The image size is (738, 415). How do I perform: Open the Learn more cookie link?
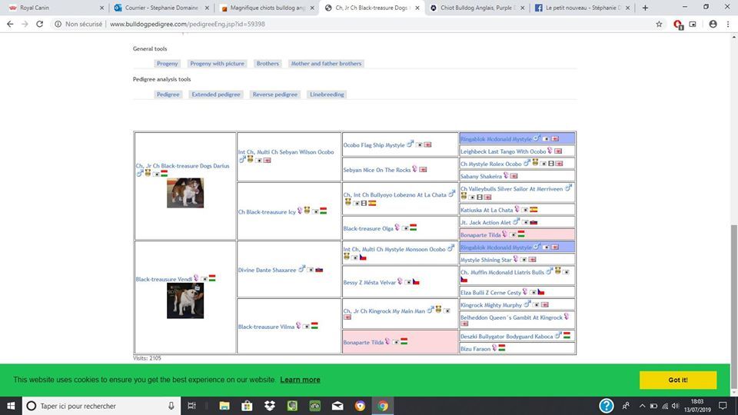(x=300, y=380)
